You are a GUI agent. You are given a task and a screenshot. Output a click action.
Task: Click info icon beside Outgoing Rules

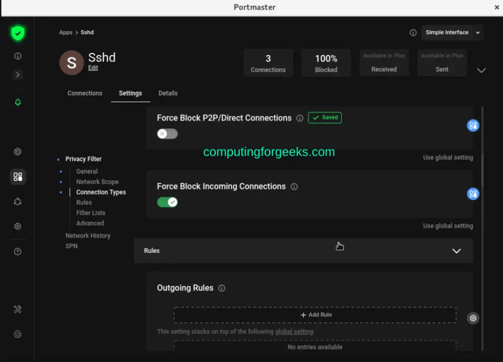(222, 288)
